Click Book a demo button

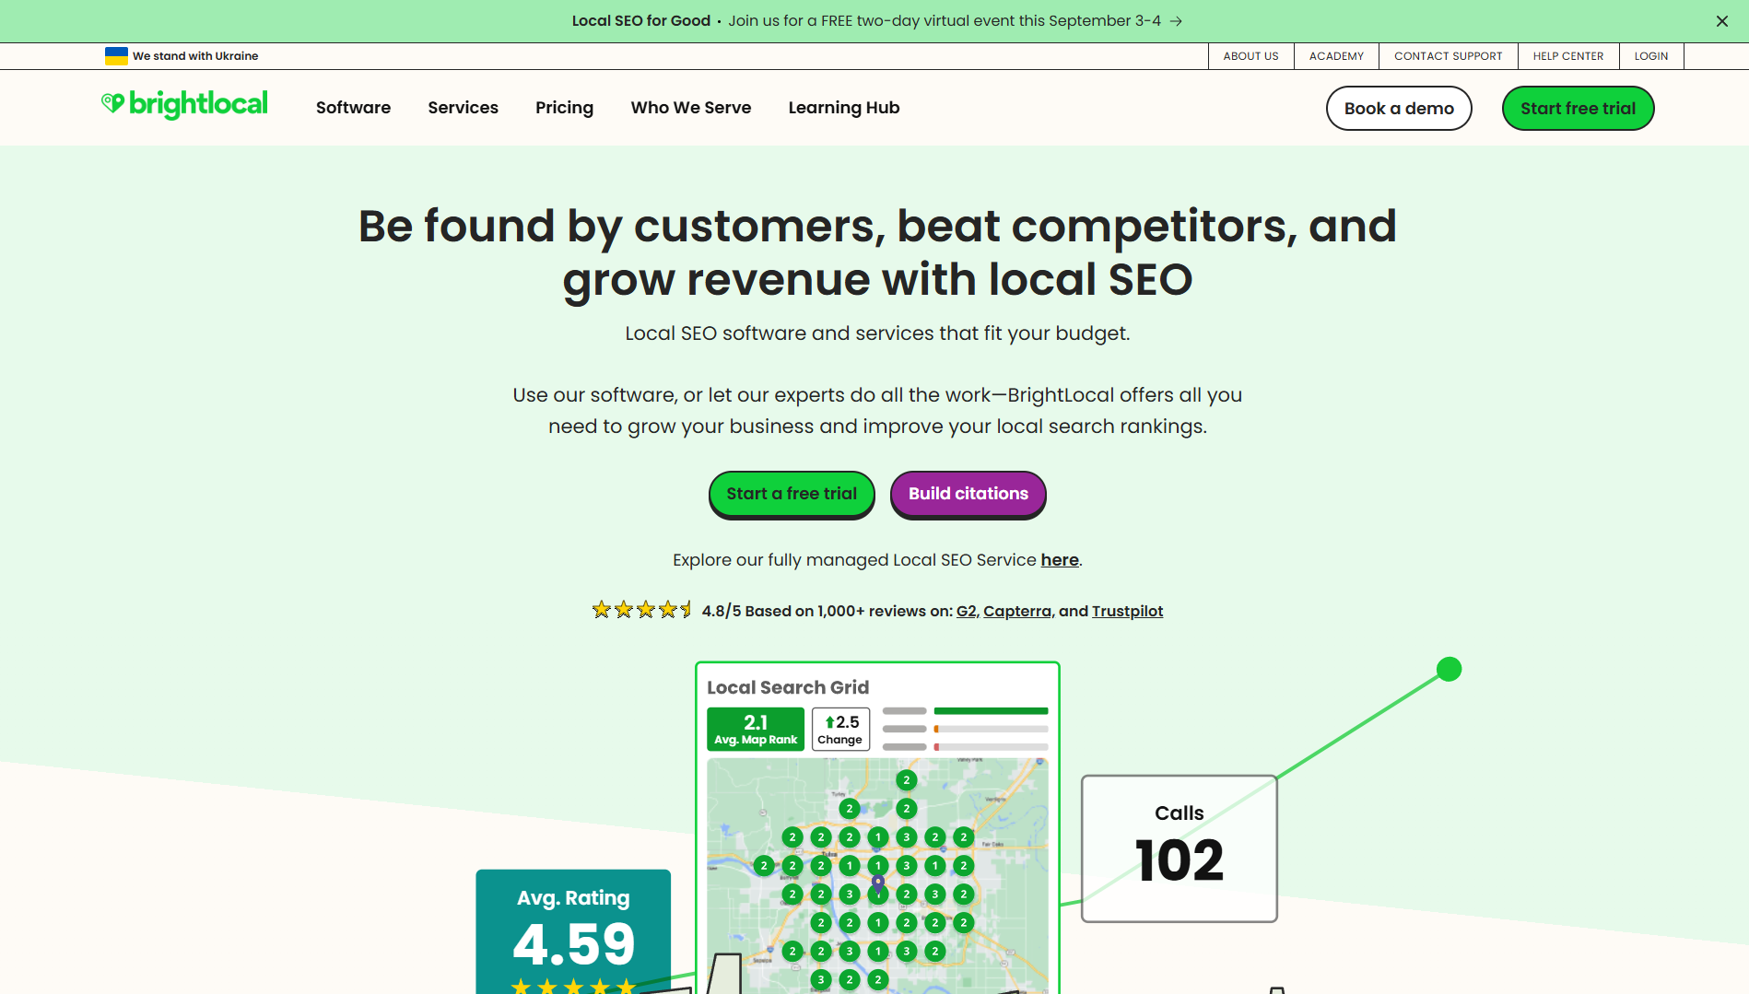click(1399, 109)
